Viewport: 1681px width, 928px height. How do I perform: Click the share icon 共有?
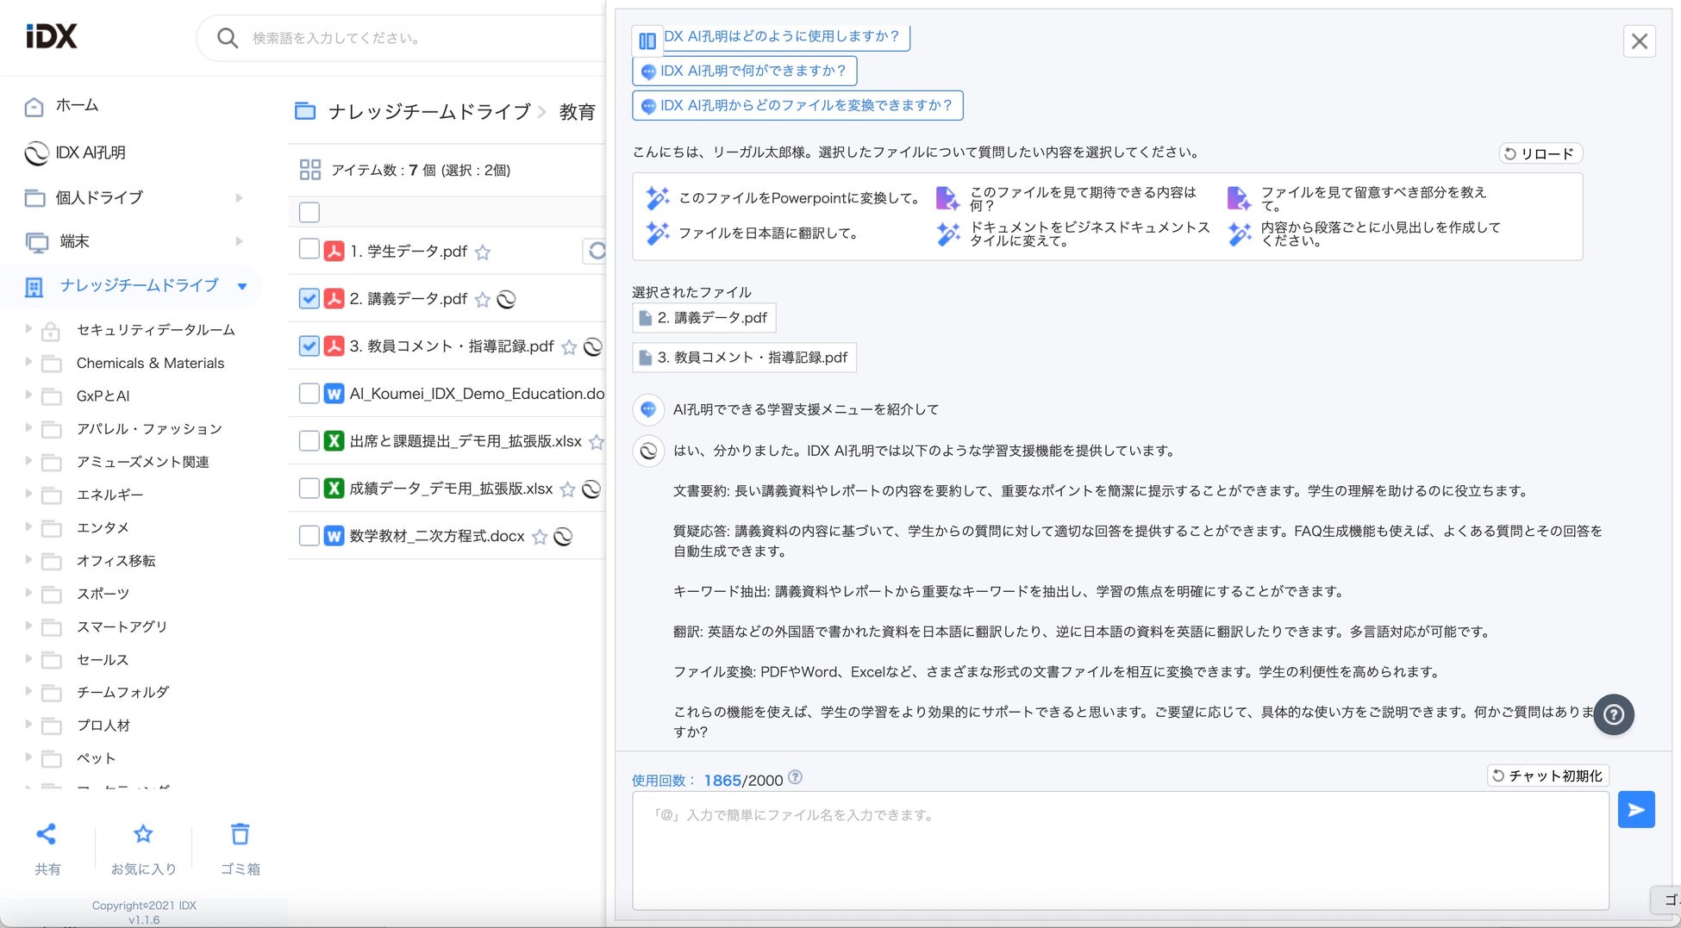click(x=47, y=834)
